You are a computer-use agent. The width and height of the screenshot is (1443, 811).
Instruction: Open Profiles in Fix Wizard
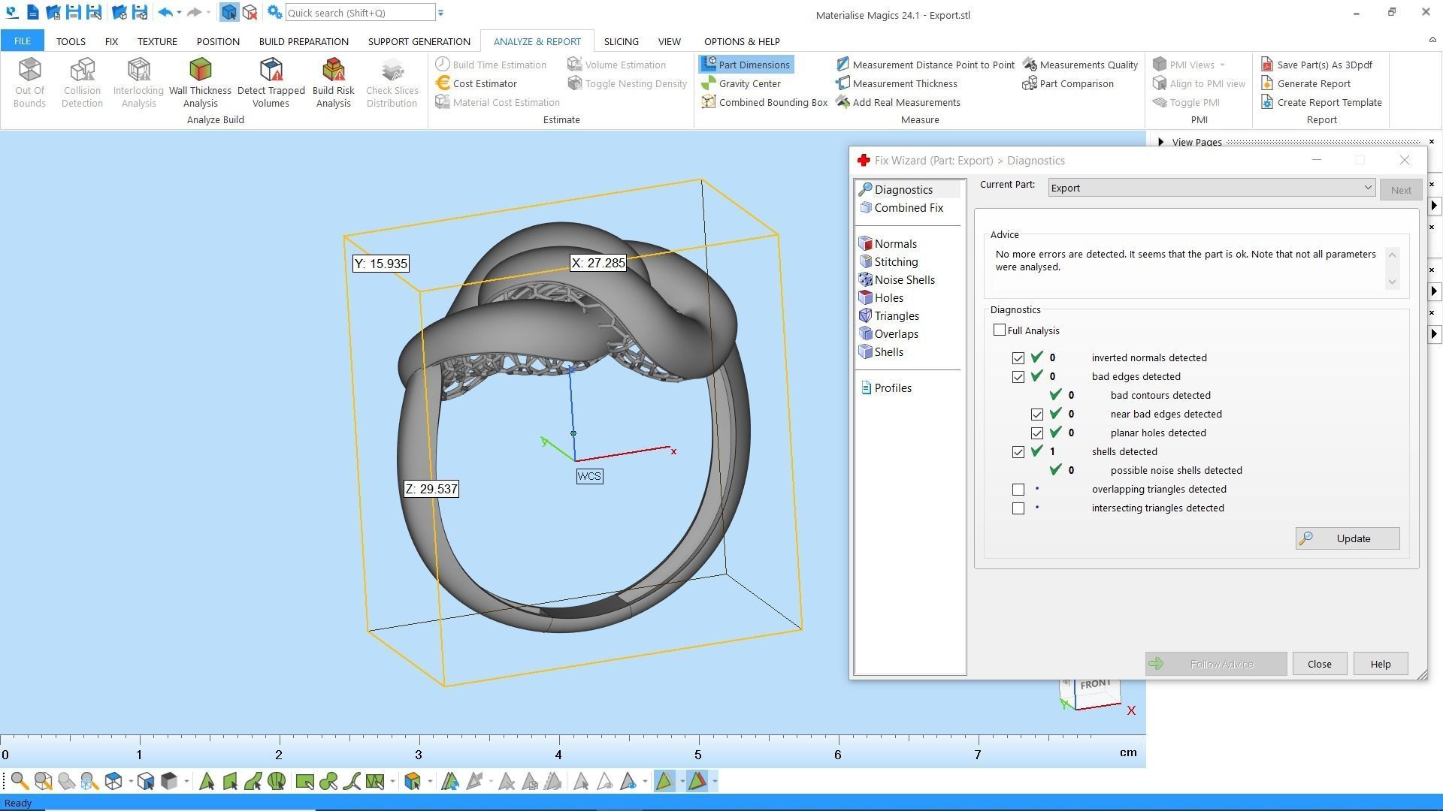point(885,388)
